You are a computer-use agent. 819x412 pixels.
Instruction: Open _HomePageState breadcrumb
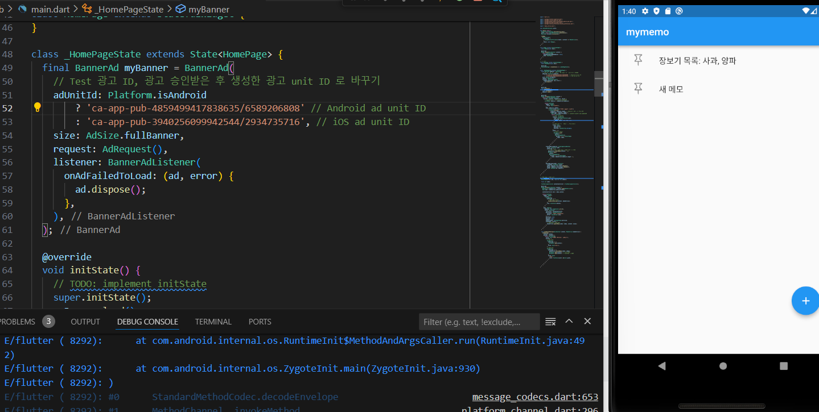click(129, 9)
